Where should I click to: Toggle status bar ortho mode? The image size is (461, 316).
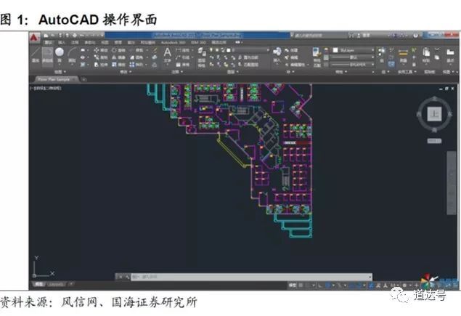320,285
